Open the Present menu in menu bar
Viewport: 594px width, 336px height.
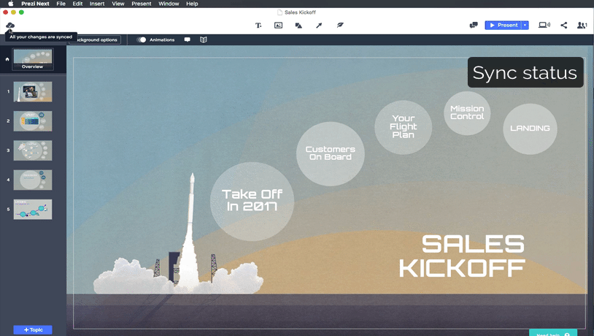point(141,4)
